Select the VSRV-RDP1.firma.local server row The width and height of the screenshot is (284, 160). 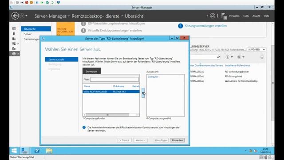pyautogui.click(x=111, y=92)
